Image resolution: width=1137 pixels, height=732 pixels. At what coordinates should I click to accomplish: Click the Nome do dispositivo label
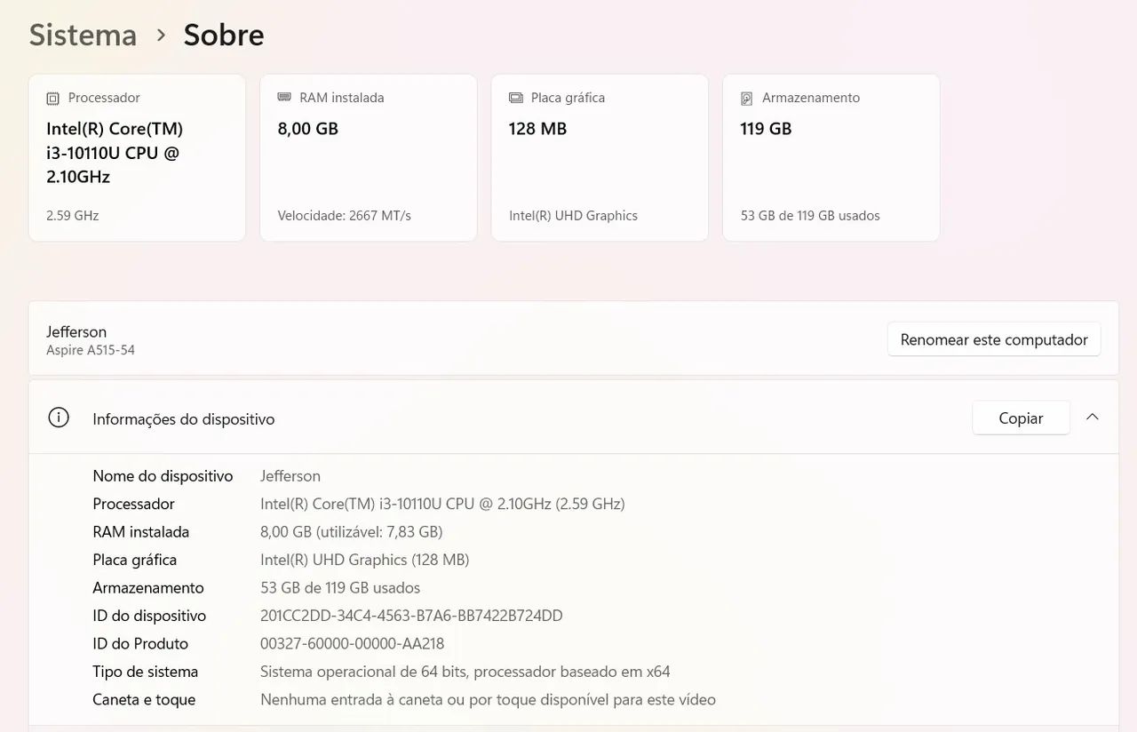click(x=163, y=476)
